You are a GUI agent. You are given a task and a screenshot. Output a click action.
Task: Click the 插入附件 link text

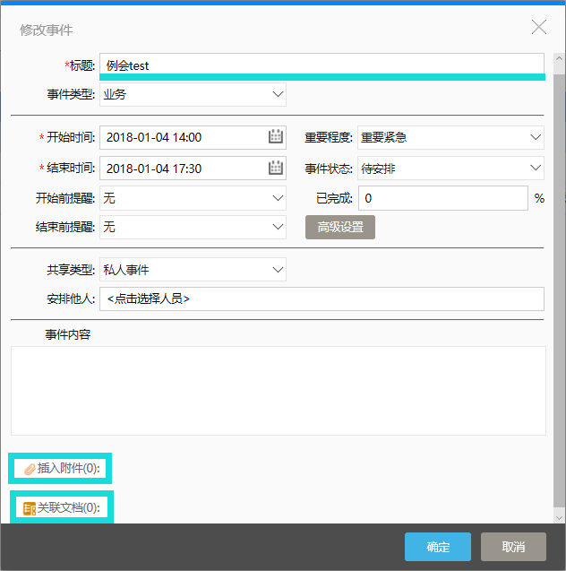71,468
